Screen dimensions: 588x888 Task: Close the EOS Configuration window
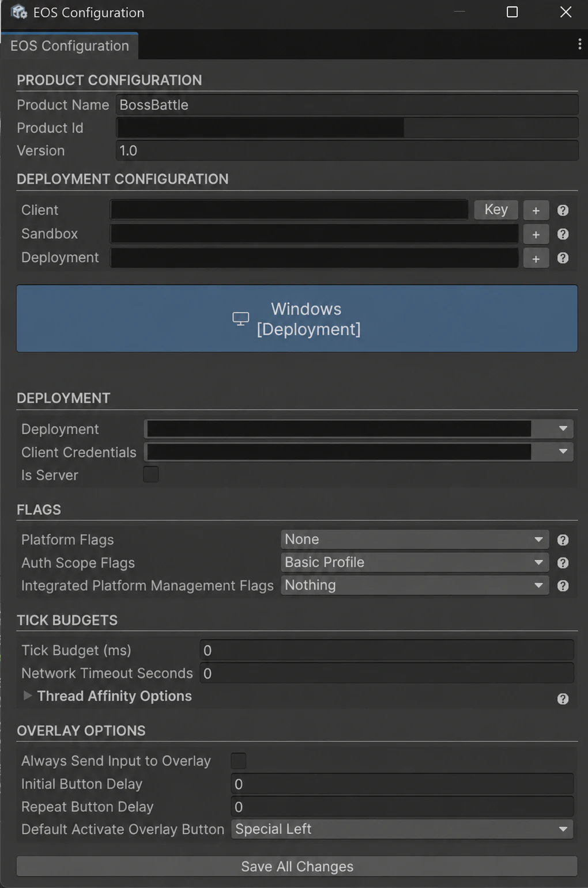[566, 12]
